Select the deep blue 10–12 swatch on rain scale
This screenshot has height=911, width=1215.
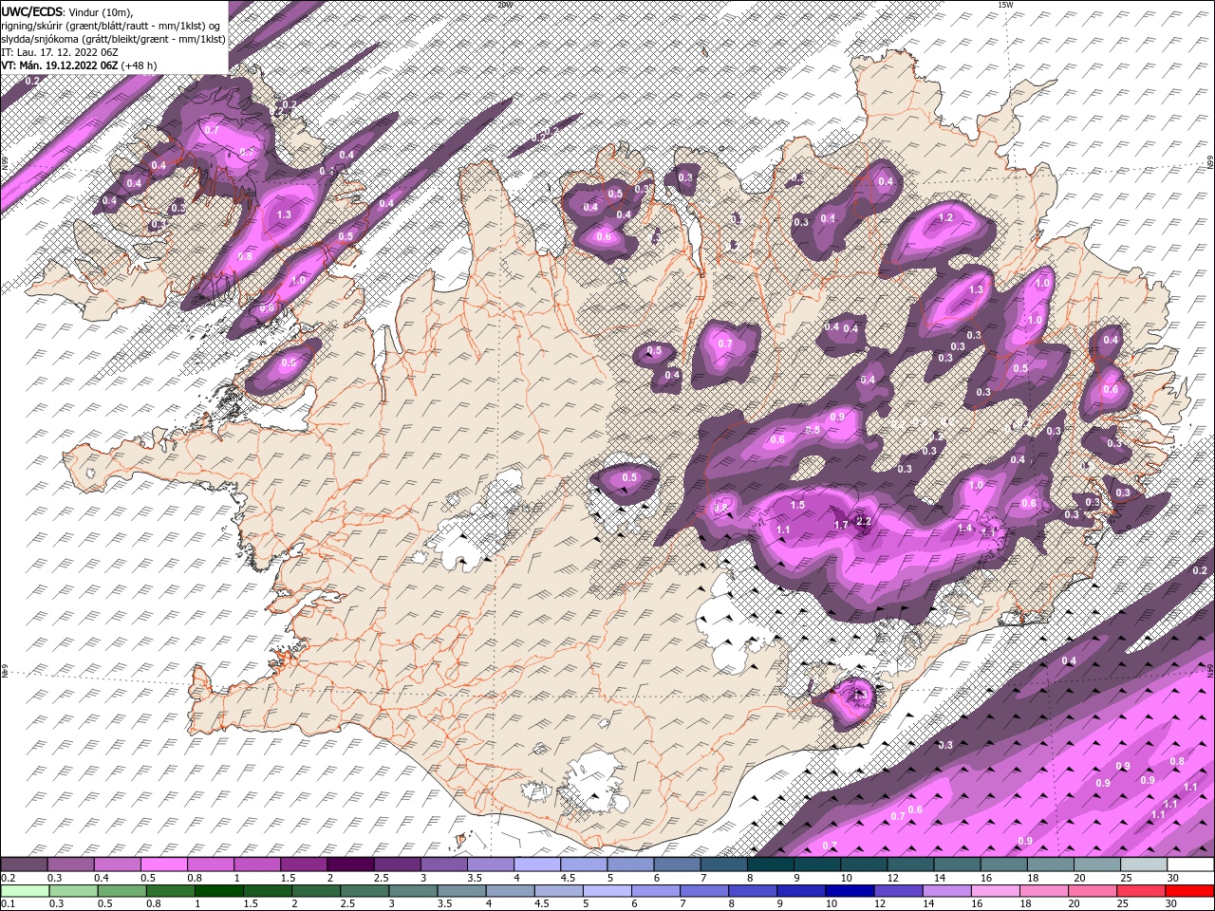pyautogui.click(x=850, y=890)
